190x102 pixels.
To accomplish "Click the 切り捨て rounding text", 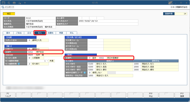I will (x=36, y=64).
